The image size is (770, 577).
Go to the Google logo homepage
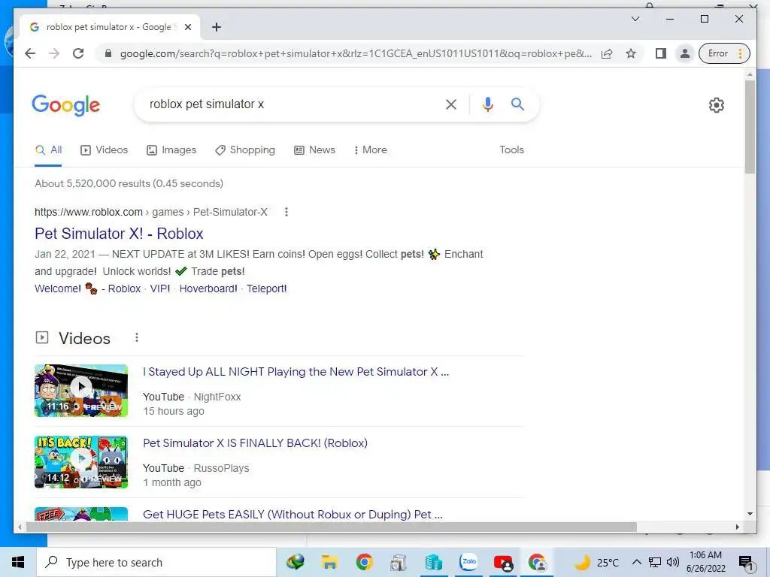66,105
